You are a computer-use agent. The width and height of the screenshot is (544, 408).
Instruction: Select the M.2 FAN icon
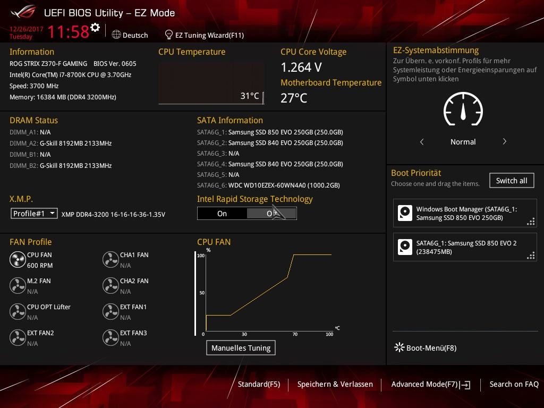point(18,286)
